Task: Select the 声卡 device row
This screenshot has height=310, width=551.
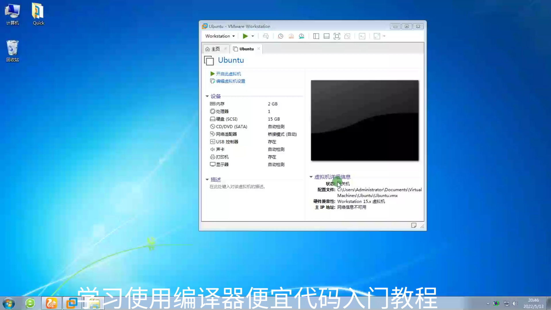Action: (256, 150)
